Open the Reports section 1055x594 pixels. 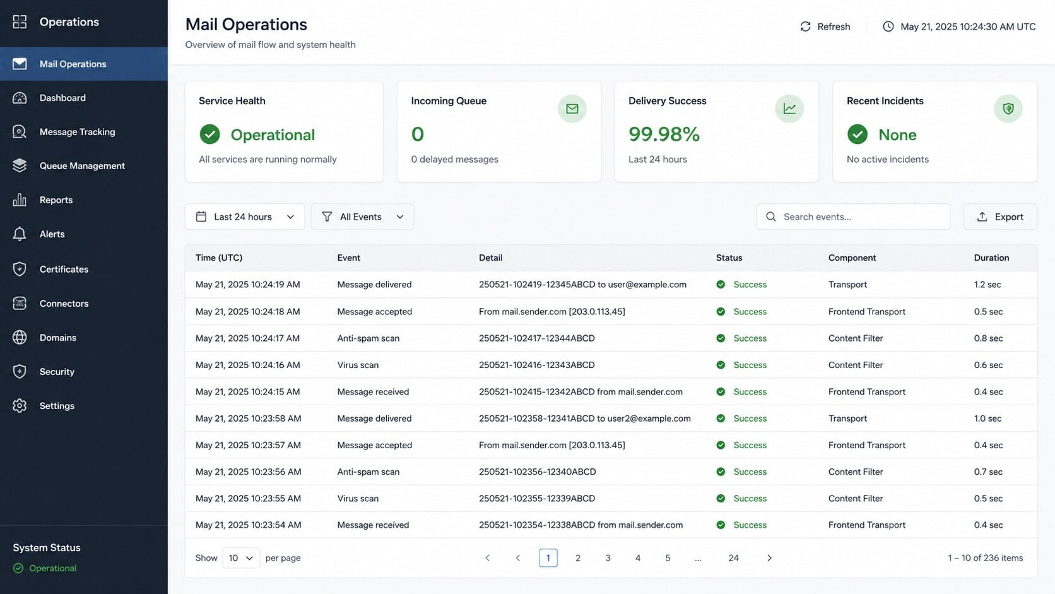coord(84,200)
